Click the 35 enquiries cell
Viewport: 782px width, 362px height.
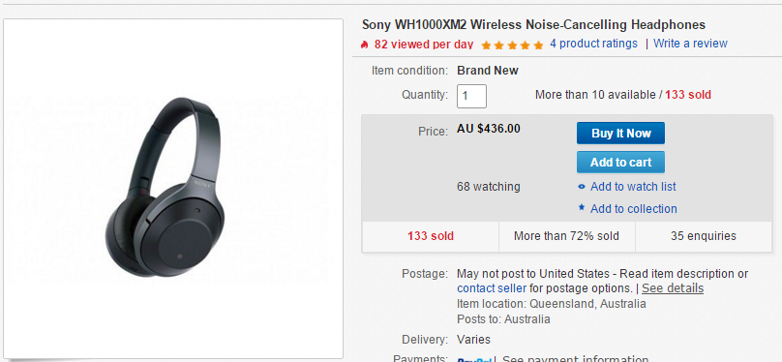pyautogui.click(x=704, y=236)
